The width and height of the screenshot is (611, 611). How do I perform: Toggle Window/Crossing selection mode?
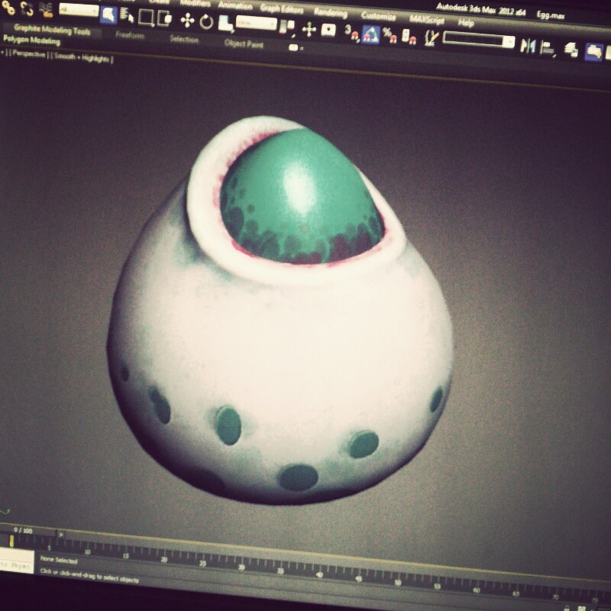pos(164,18)
